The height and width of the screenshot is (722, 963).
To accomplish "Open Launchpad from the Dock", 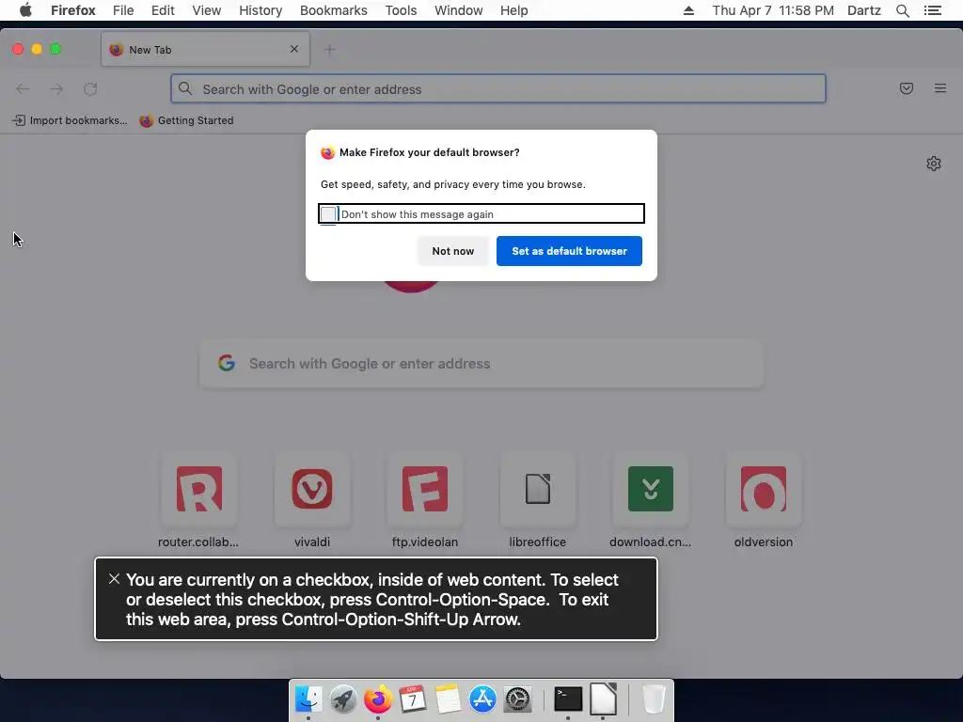I will [343, 699].
